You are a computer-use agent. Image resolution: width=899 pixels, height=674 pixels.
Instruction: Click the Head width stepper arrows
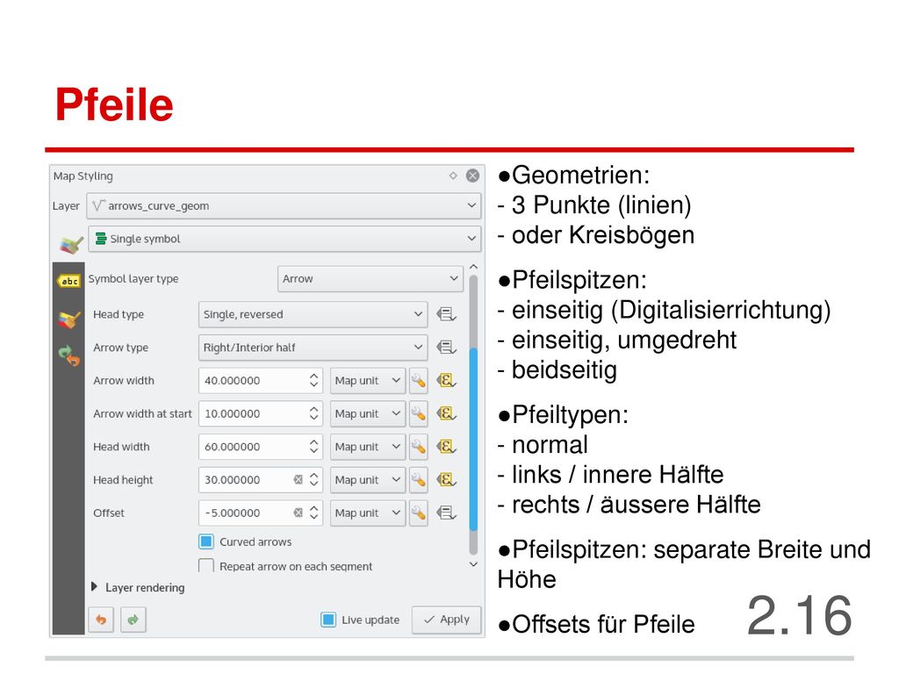313,447
